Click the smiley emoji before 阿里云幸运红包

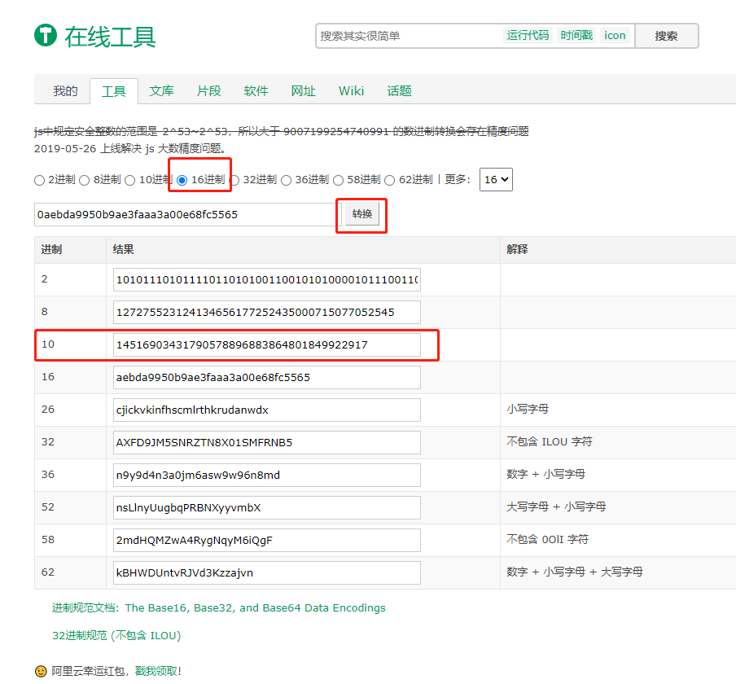[41, 671]
